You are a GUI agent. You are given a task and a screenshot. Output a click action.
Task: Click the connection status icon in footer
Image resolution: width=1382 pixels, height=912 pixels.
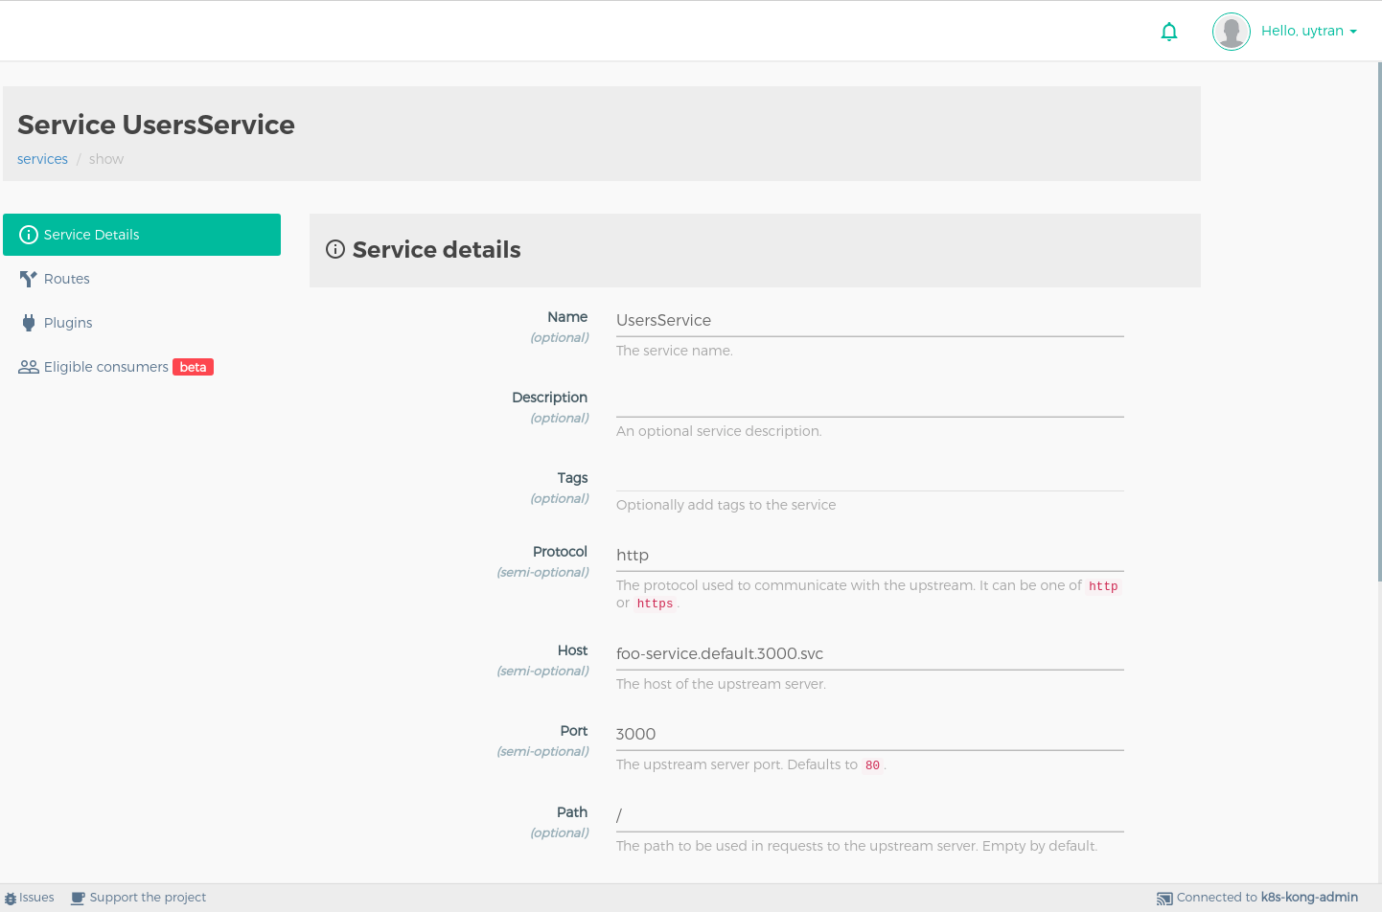coord(1164,899)
